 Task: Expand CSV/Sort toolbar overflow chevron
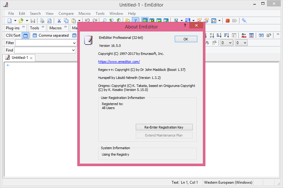point(278,34)
